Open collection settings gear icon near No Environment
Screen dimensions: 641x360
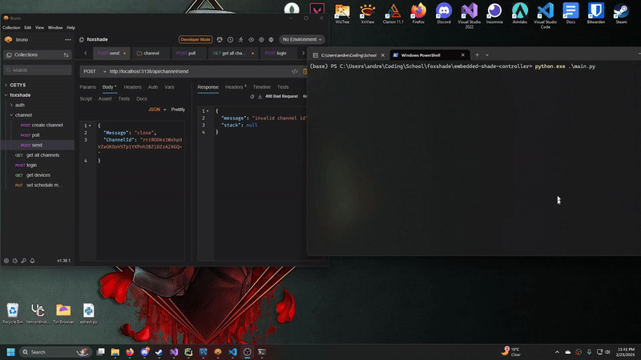pyautogui.click(x=261, y=39)
